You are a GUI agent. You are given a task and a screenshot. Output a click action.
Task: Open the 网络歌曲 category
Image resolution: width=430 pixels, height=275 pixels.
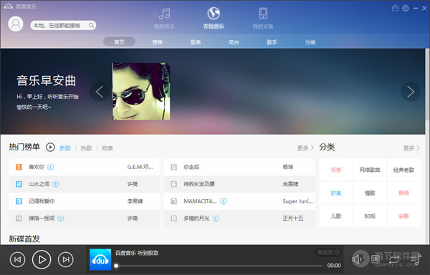point(370,170)
